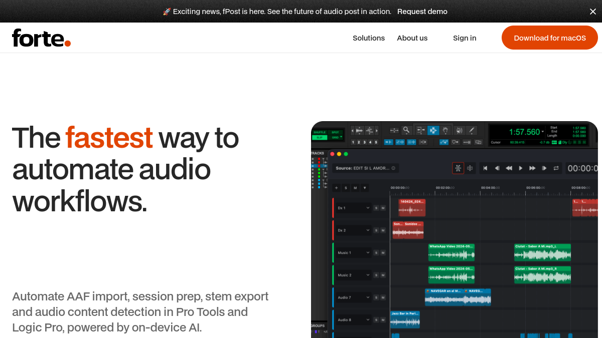Click Request demo in the banner
The image size is (602, 338).
[x=422, y=12]
